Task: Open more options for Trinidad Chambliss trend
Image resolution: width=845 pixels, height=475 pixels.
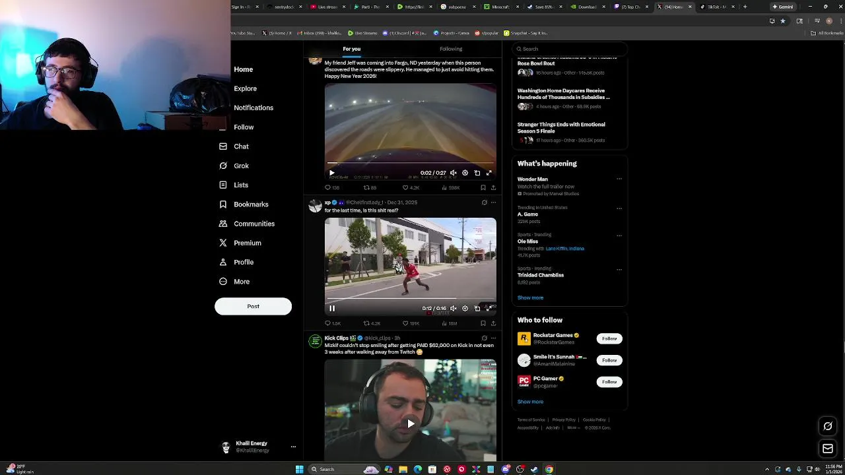Action: point(619,269)
